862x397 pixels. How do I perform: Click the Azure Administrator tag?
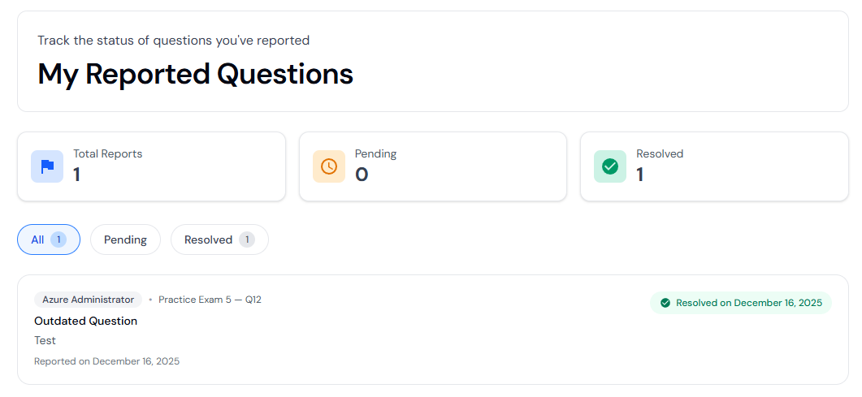tap(88, 300)
